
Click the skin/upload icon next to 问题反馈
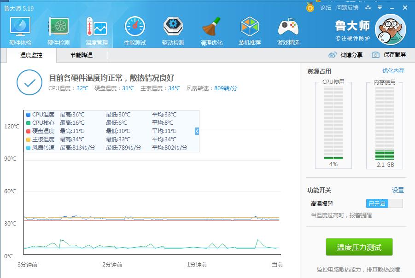[x=368, y=8]
